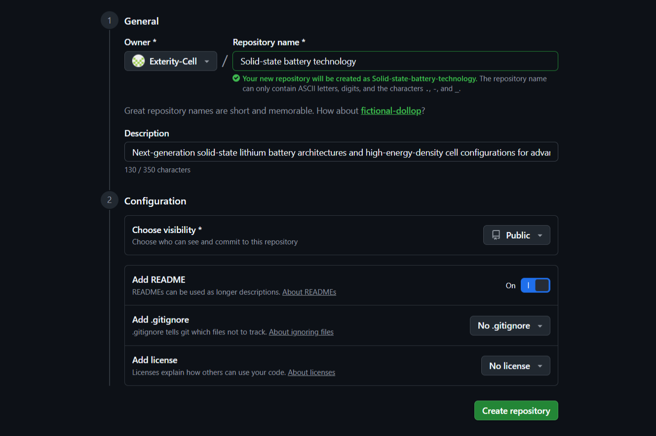Open the About licenses link

pyautogui.click(x=311, y=372)
